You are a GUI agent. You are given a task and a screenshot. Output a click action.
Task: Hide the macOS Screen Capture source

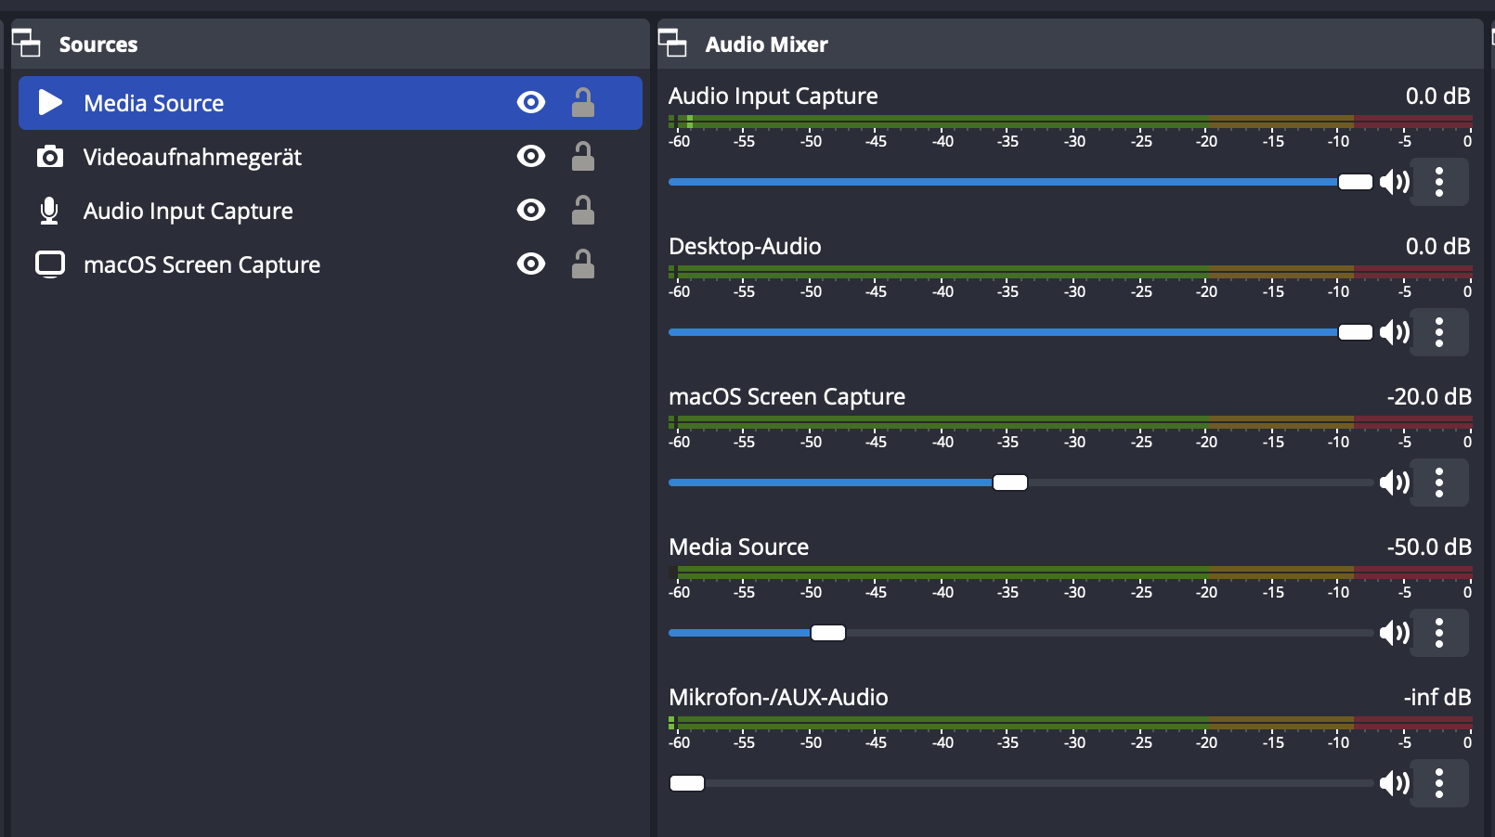531,264
